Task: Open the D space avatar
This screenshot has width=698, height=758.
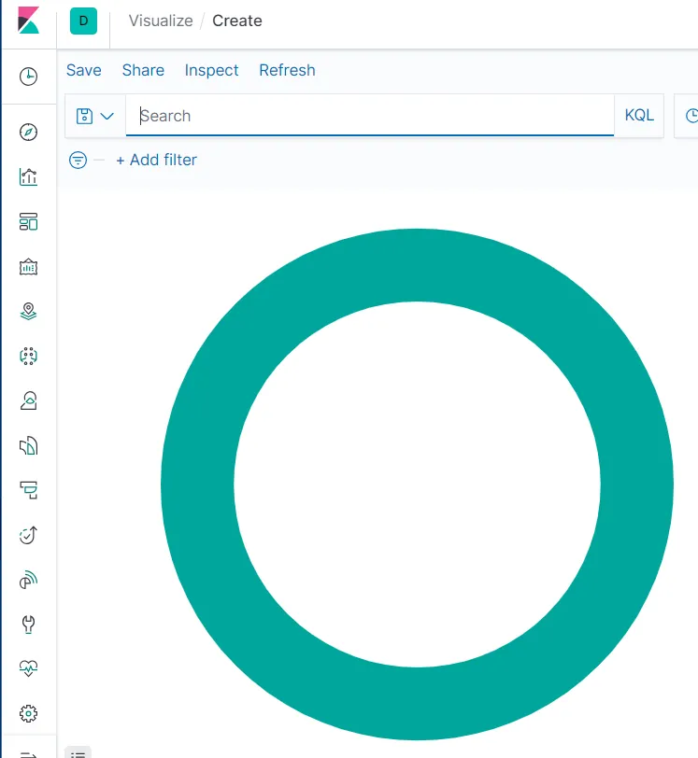Action: click(x=83, y=21)
